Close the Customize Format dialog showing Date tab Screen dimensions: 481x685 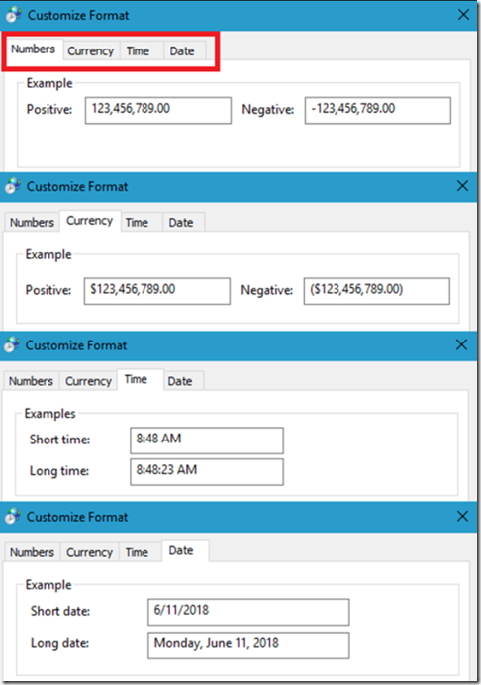pyautogui.click(x=462, y=516)
